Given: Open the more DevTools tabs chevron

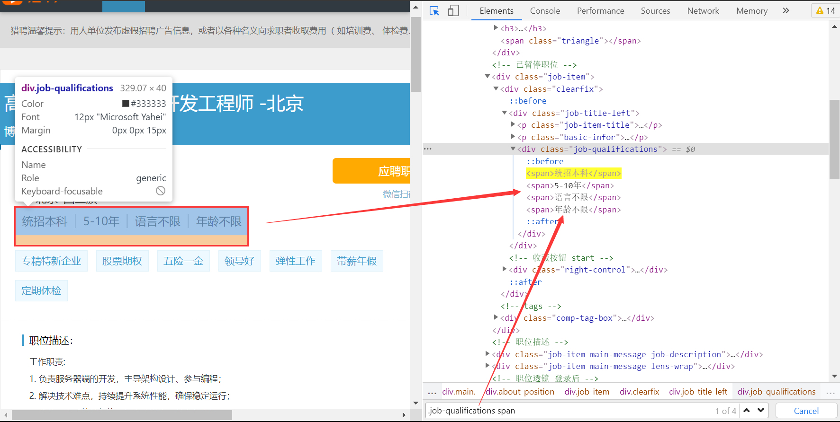Looking at the screenshot, I should pos(786,10).
